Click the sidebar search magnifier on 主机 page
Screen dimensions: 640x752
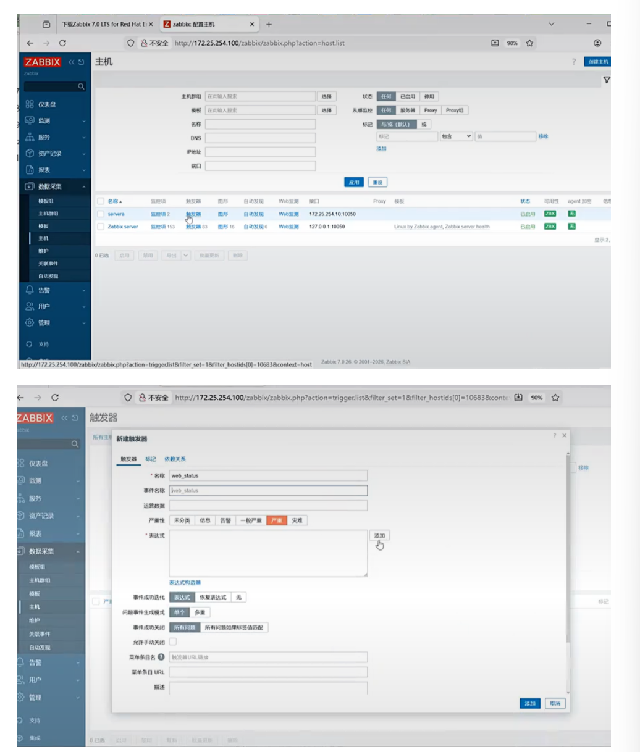pyautogui.click(x=81, y=87)
